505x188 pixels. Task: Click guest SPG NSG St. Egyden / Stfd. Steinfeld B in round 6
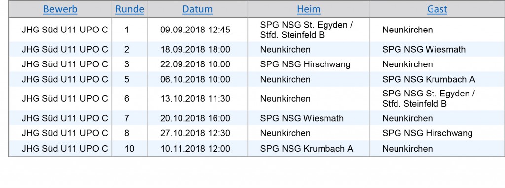click(x=429, y=98)
